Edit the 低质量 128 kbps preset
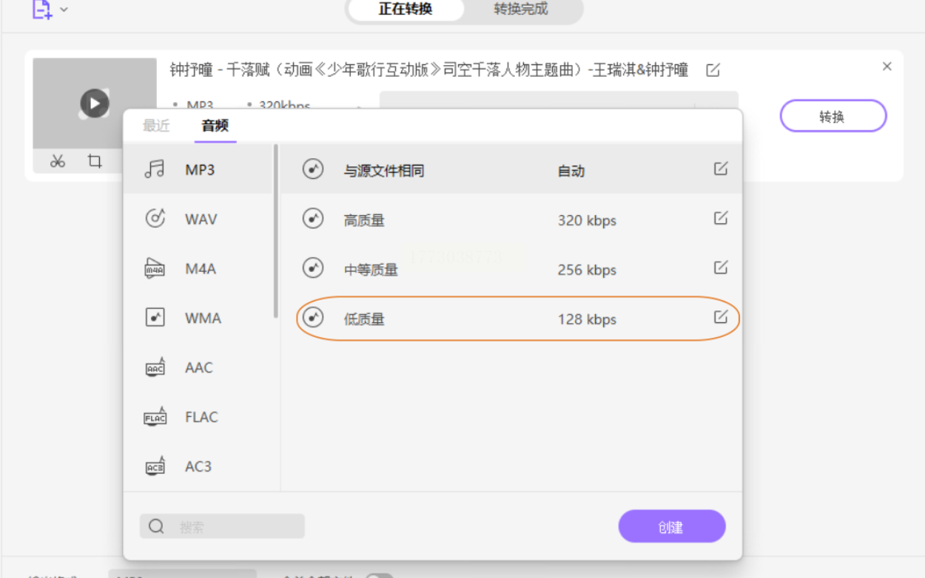This screenshot has height=578, width=925. click(x=720, y=318)
